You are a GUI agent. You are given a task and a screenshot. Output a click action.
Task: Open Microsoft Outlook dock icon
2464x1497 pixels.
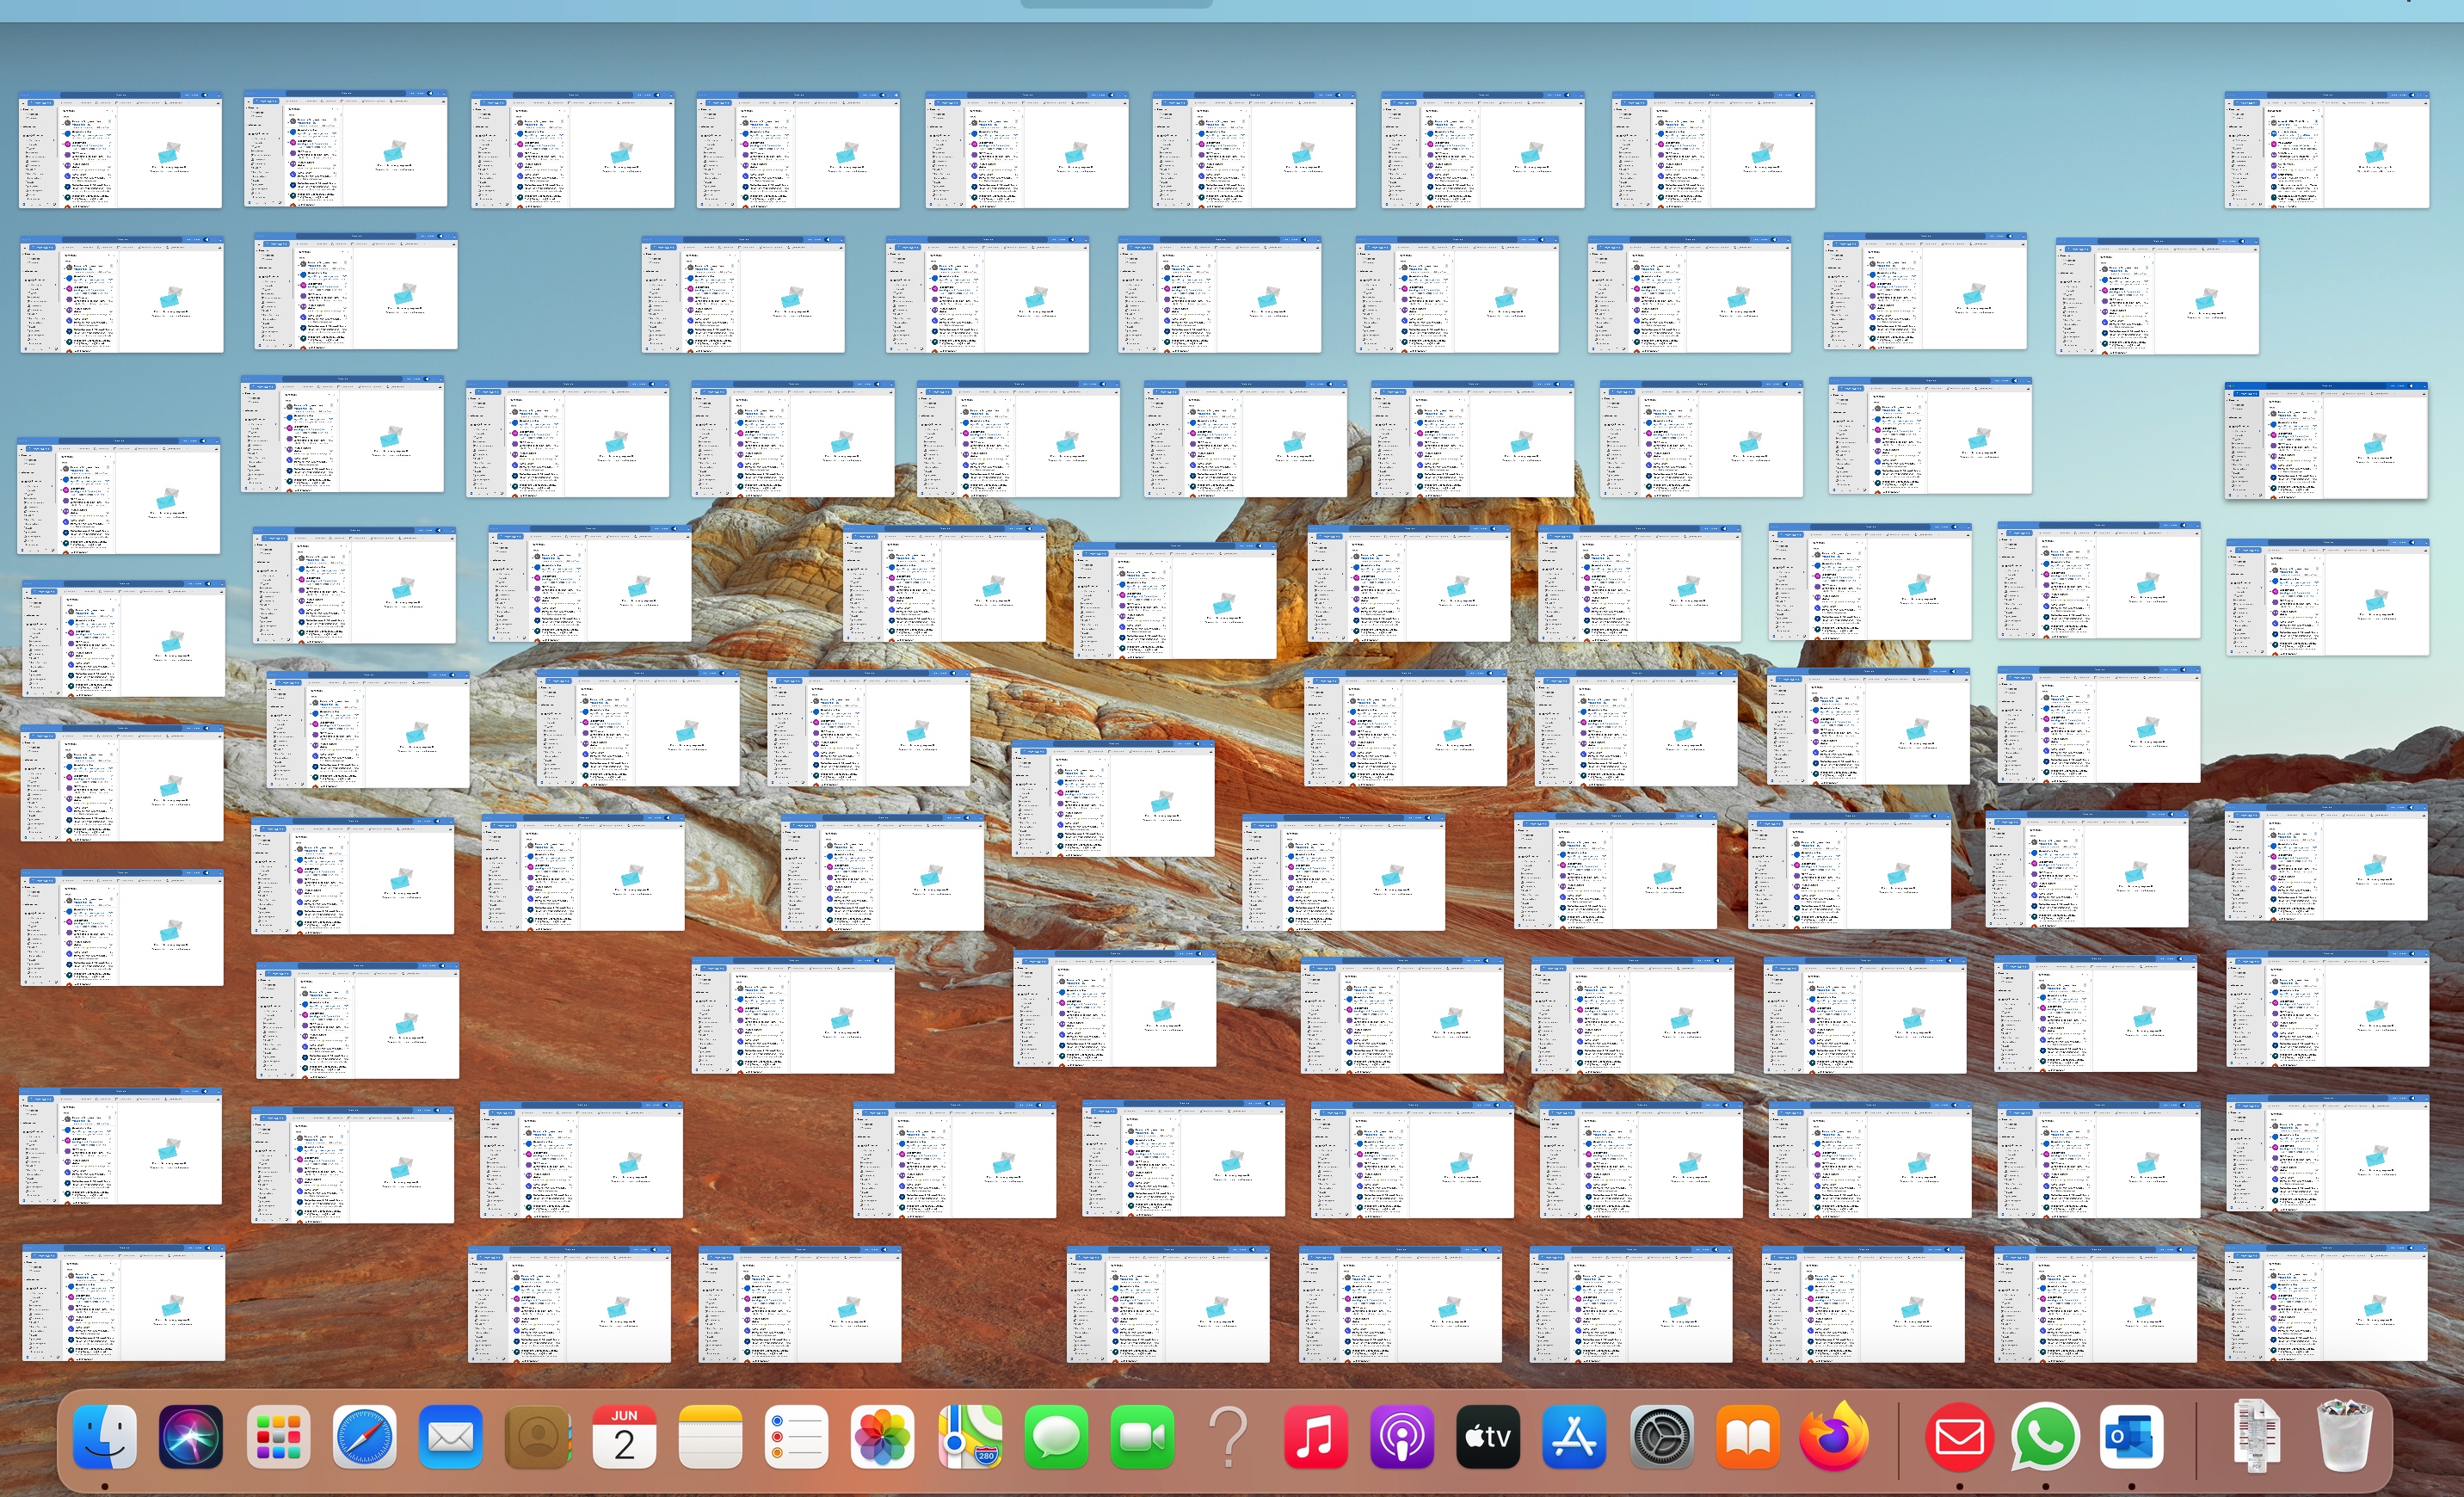coord(2131,1437)
